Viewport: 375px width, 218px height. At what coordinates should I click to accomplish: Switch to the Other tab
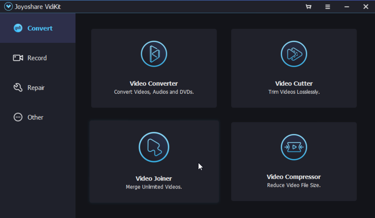(x=38, y=117)
